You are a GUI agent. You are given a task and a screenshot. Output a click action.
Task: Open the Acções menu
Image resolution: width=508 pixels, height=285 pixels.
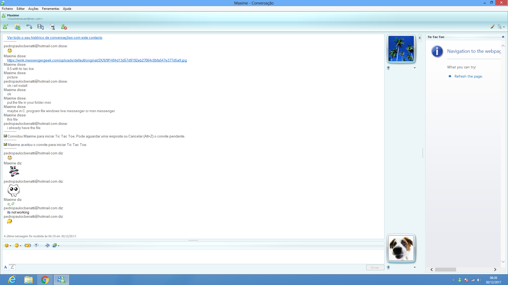[33, 9]
